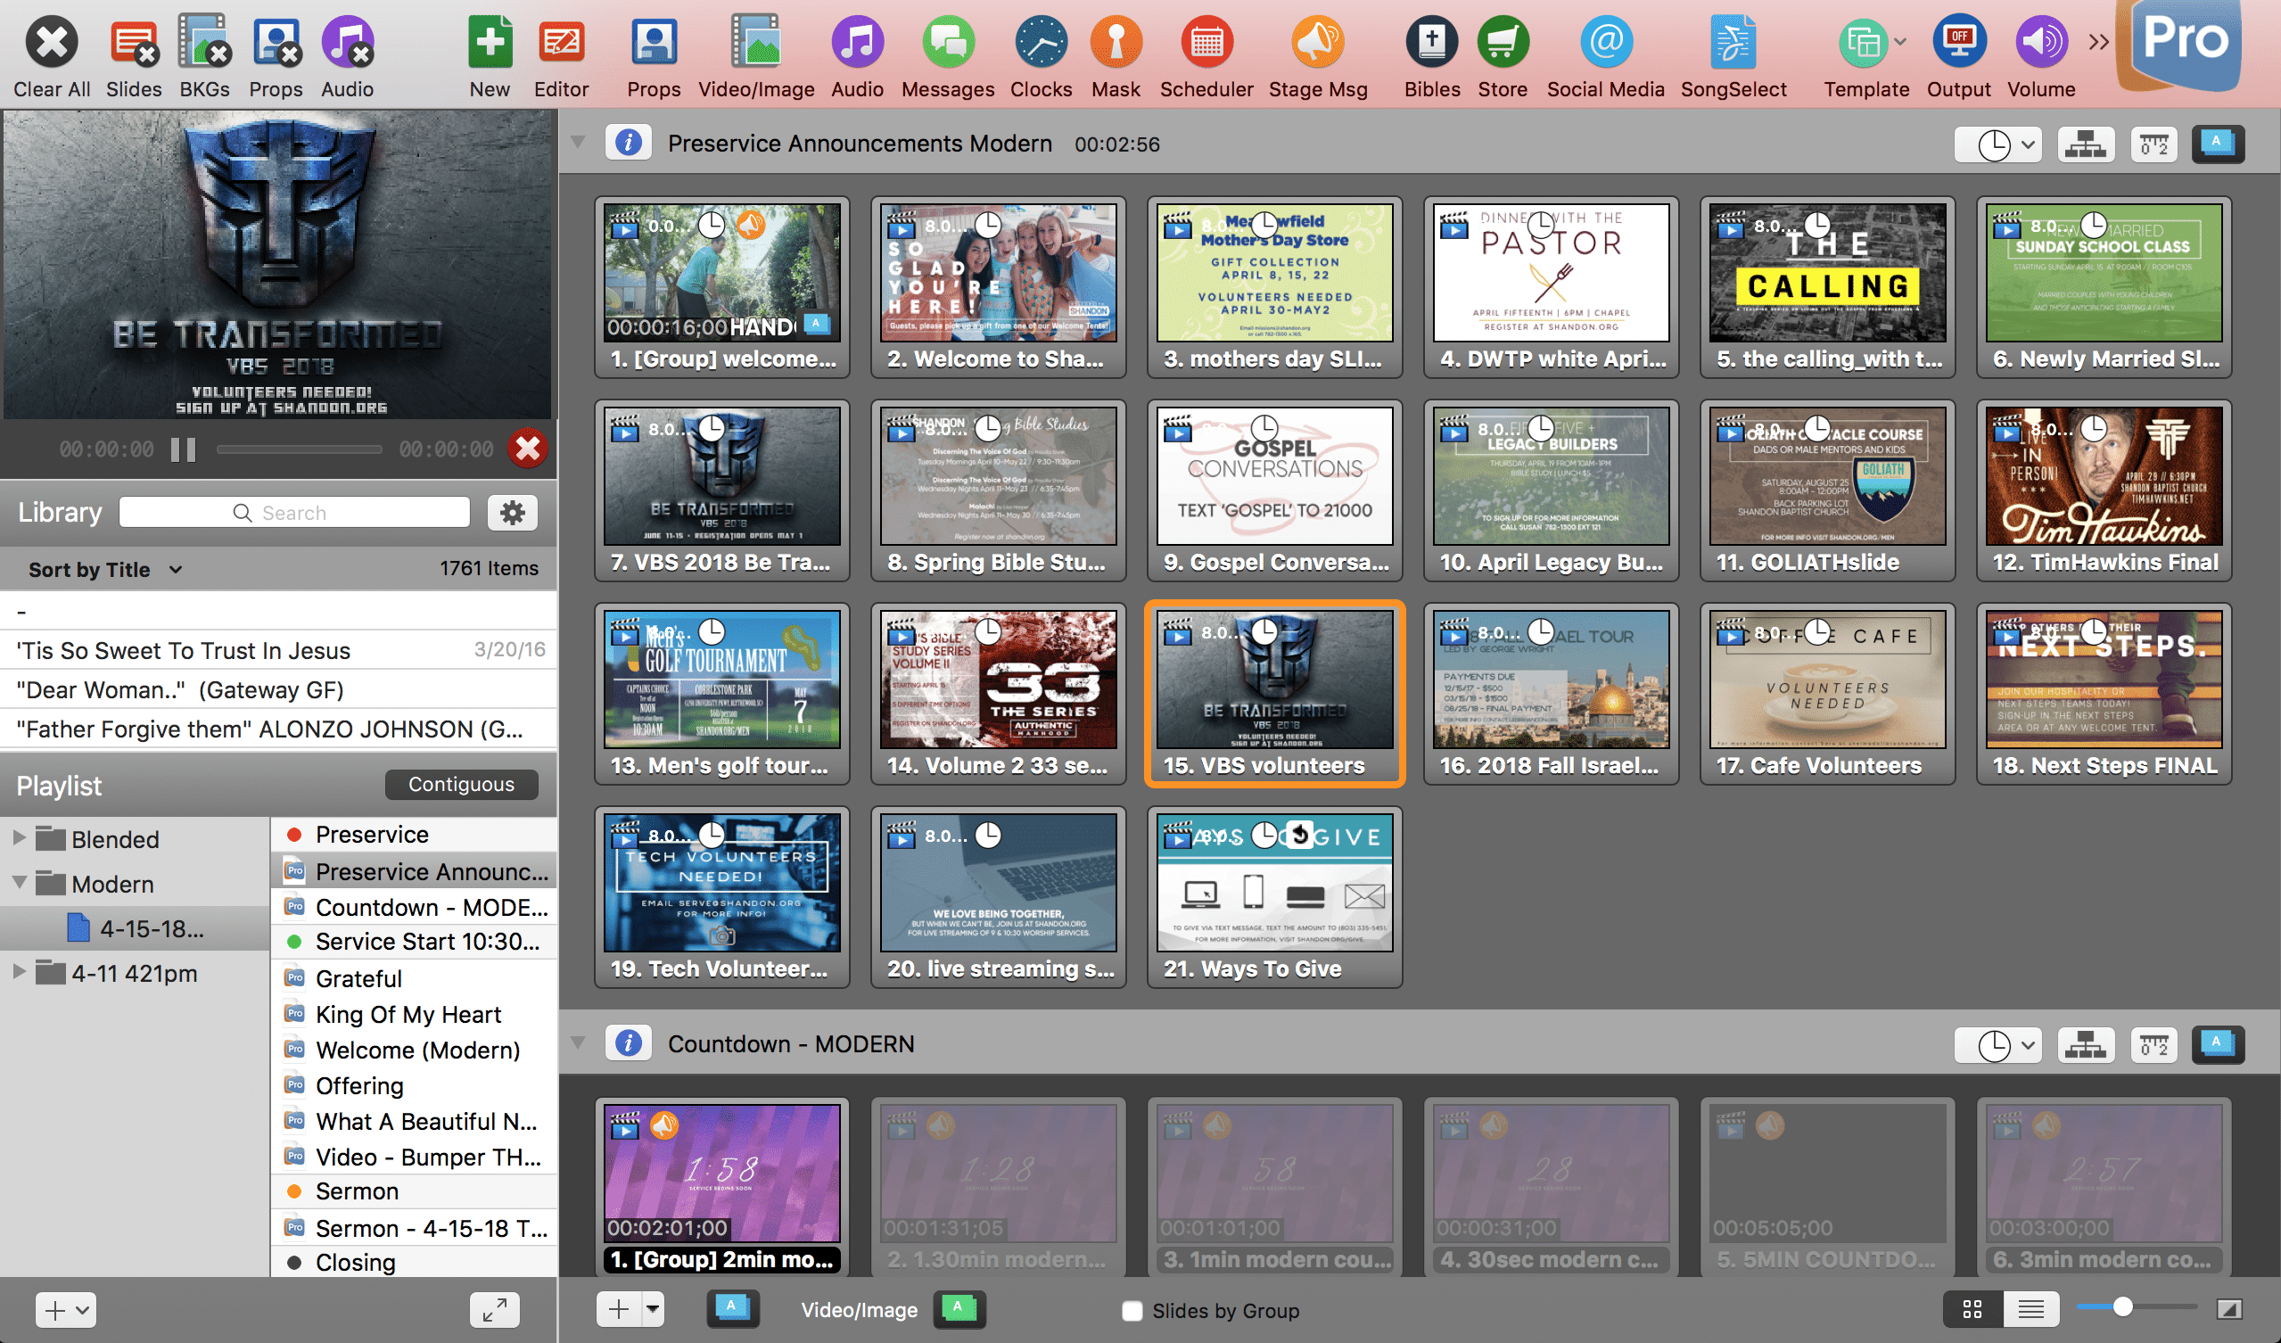Select 'Tis So Sweet To Trust In Jesus
The width and height of the screenshot is (2281, 1343).
[x=278, y=650]
